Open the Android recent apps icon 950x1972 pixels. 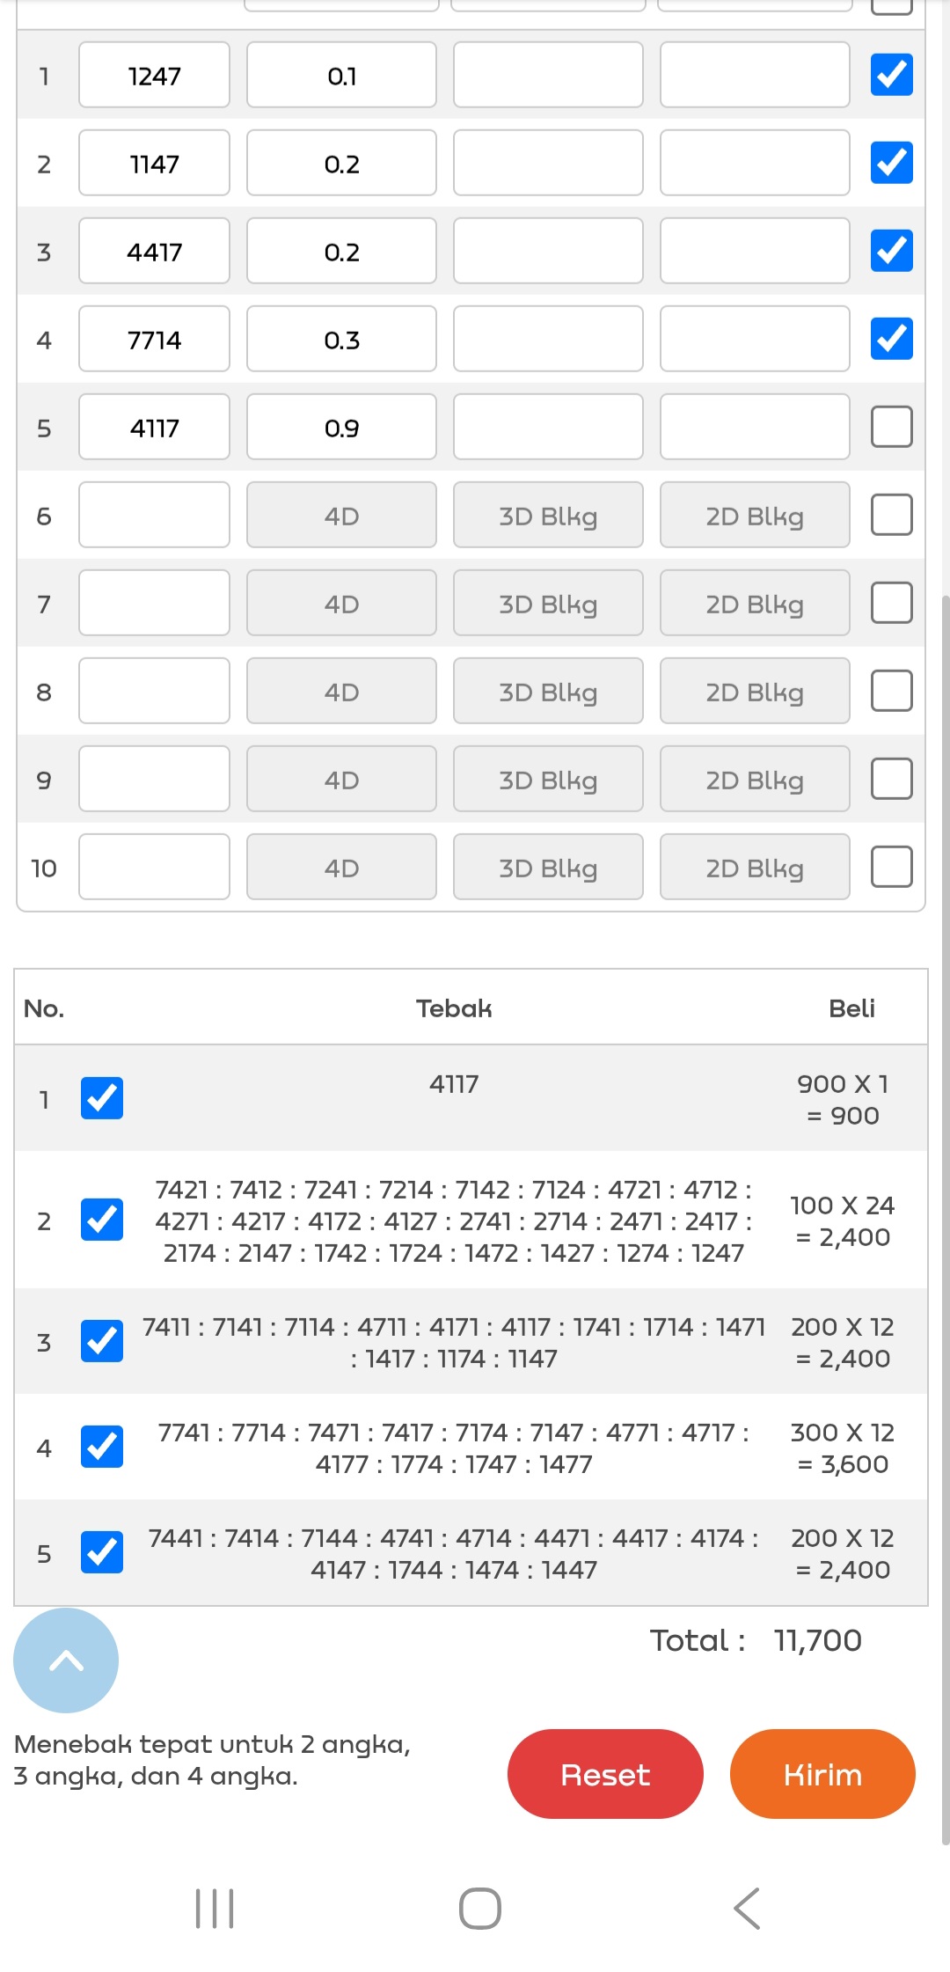[215, 1908]
